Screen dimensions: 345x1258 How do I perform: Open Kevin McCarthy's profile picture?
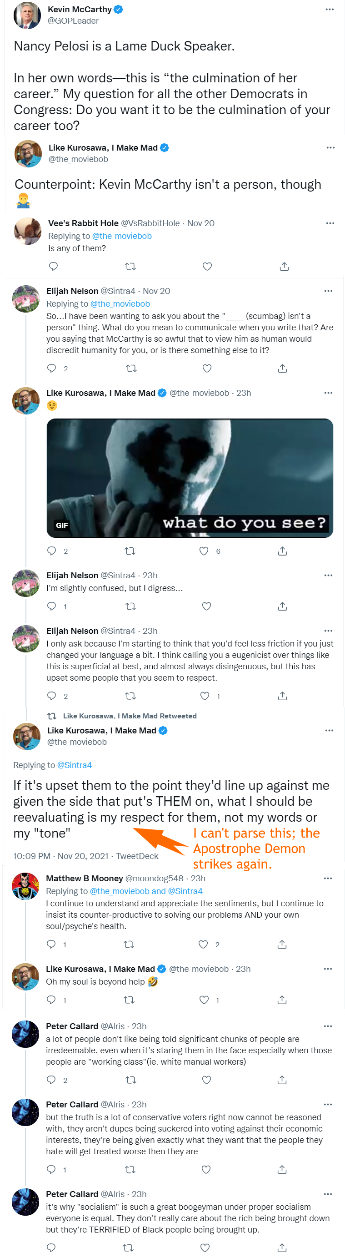tap(27, 15)
